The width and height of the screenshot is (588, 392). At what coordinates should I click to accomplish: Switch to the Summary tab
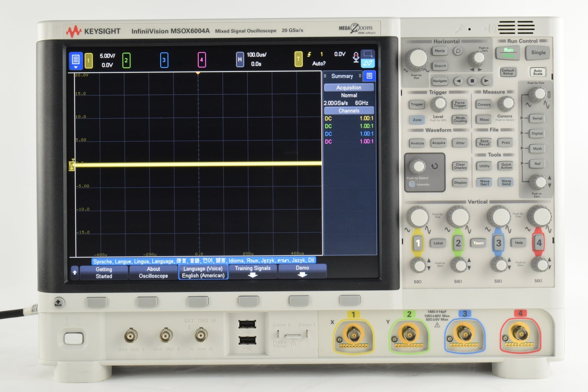coord(343,76)
